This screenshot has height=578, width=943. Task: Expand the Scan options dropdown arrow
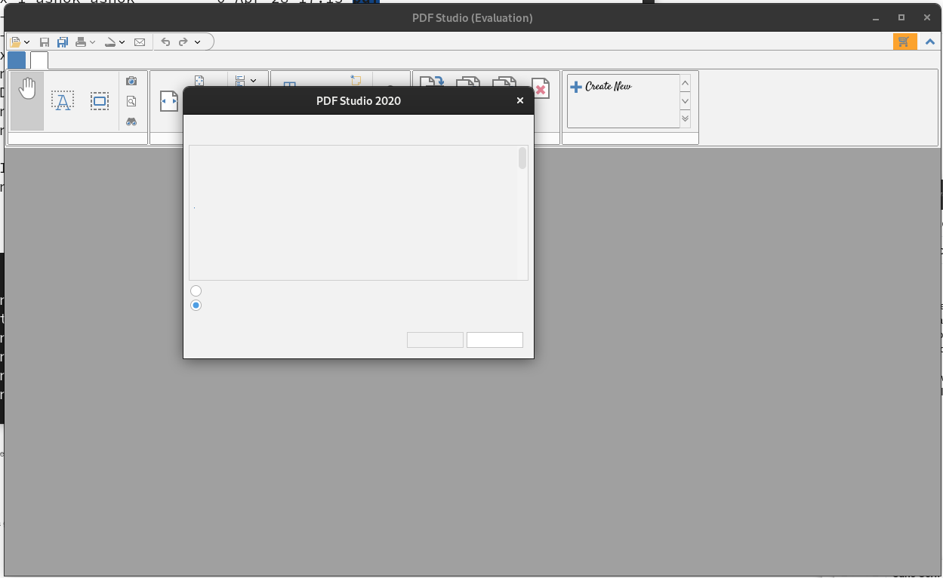(x=122, y=42)
